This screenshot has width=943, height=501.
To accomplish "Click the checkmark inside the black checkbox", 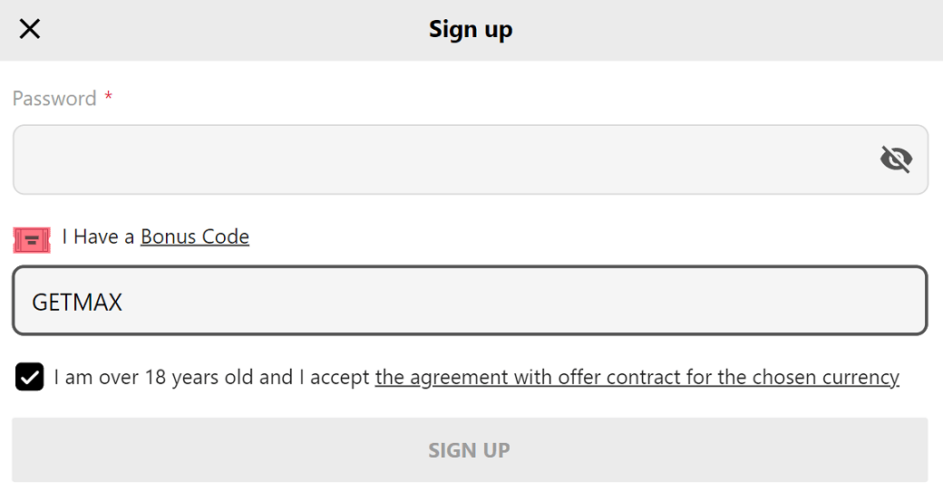I will pos(29,377).
